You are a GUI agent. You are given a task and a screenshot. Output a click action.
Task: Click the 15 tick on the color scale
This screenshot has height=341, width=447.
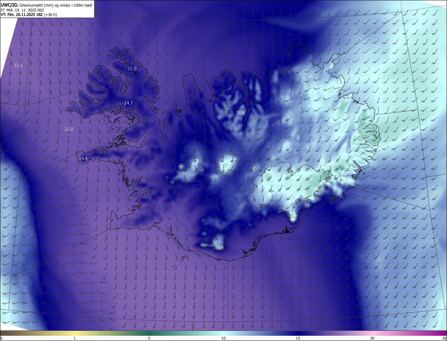click(298, 338)
